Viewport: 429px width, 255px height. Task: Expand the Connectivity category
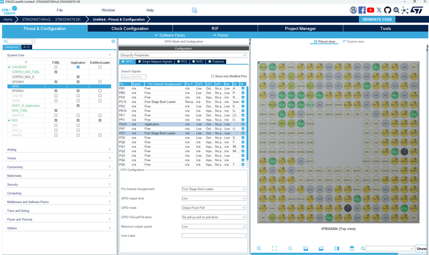[x=59, y=167]
